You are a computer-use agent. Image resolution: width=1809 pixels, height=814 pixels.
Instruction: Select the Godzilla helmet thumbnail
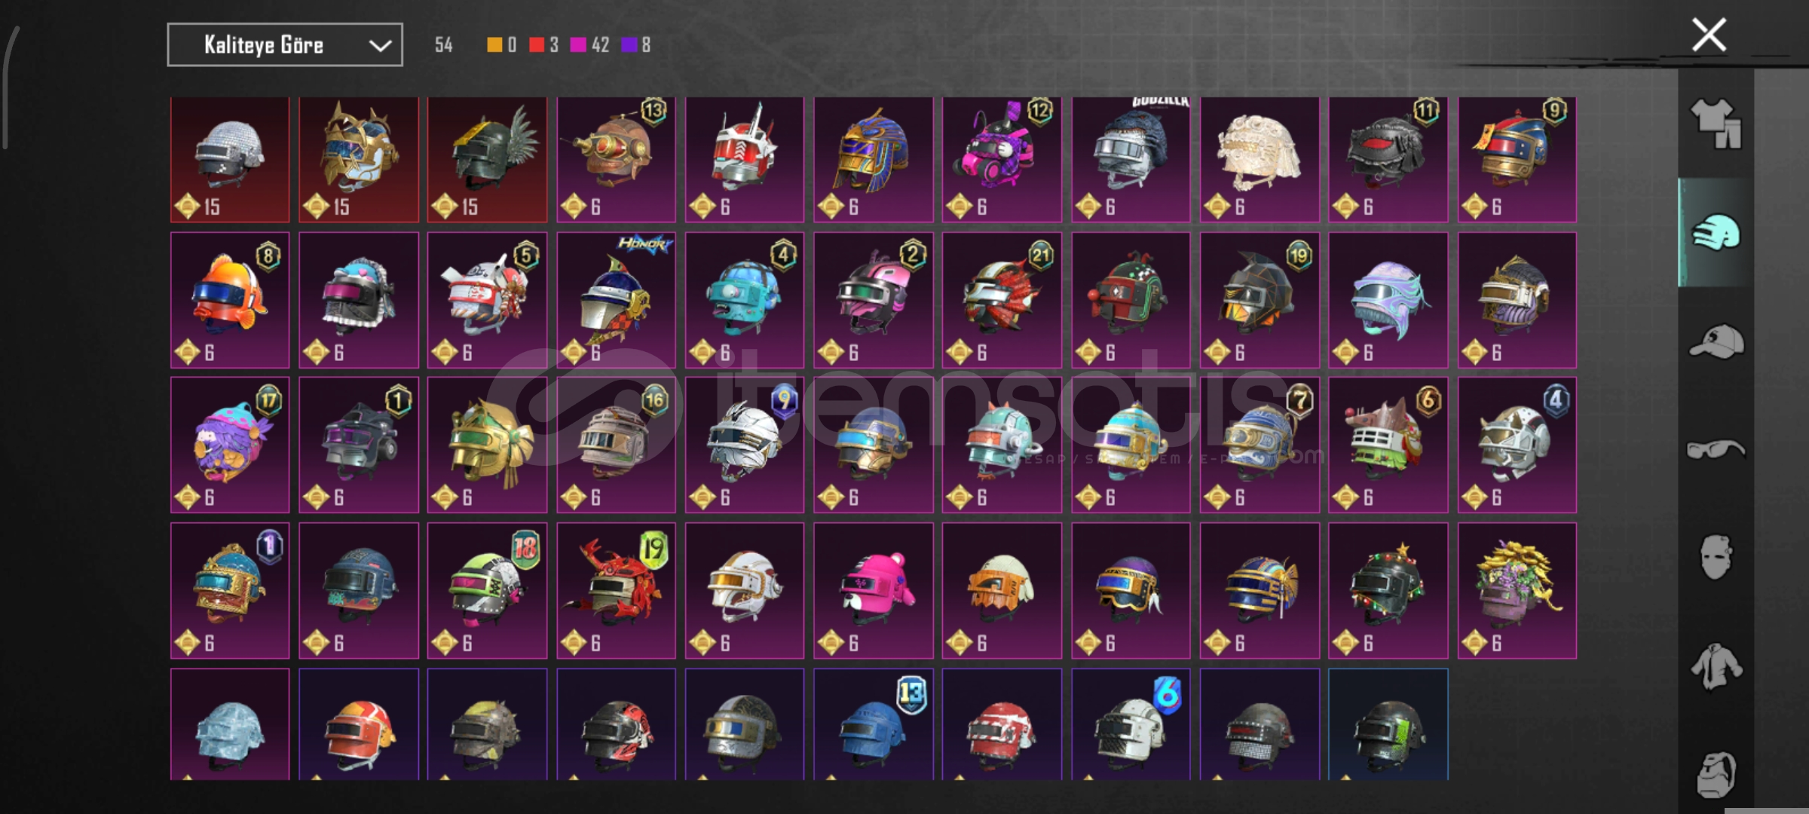pos(1131,160)
